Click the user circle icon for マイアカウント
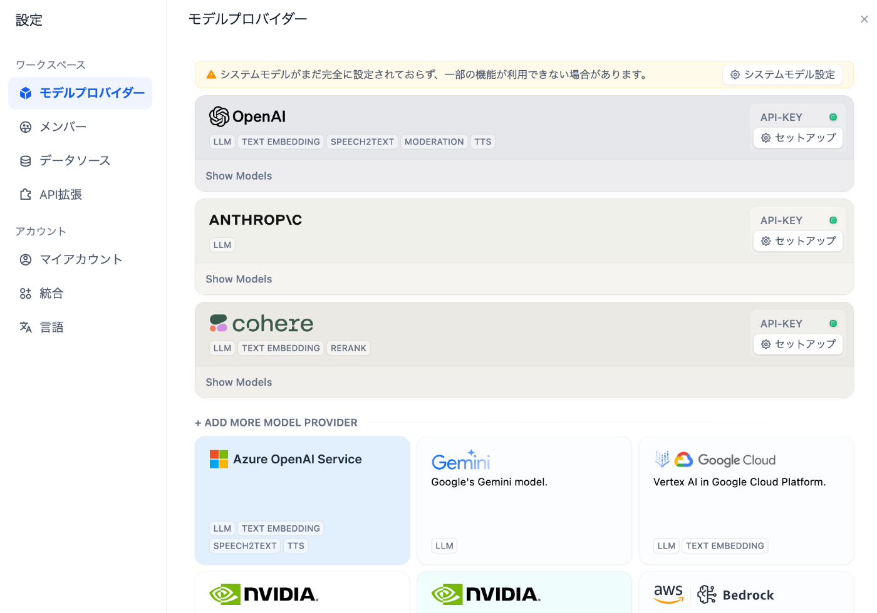The width and height of the screenshot is (877, 613). point(26,259)
